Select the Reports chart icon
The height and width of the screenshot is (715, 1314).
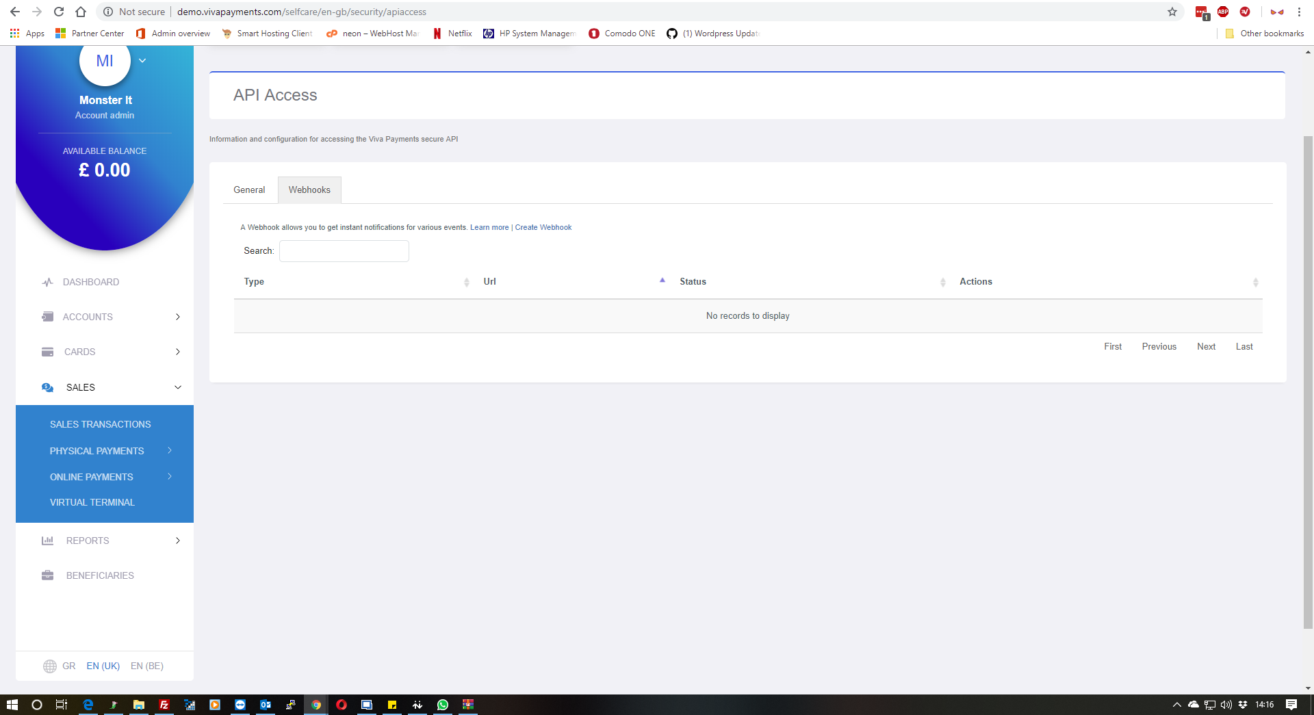coord(47,541)
